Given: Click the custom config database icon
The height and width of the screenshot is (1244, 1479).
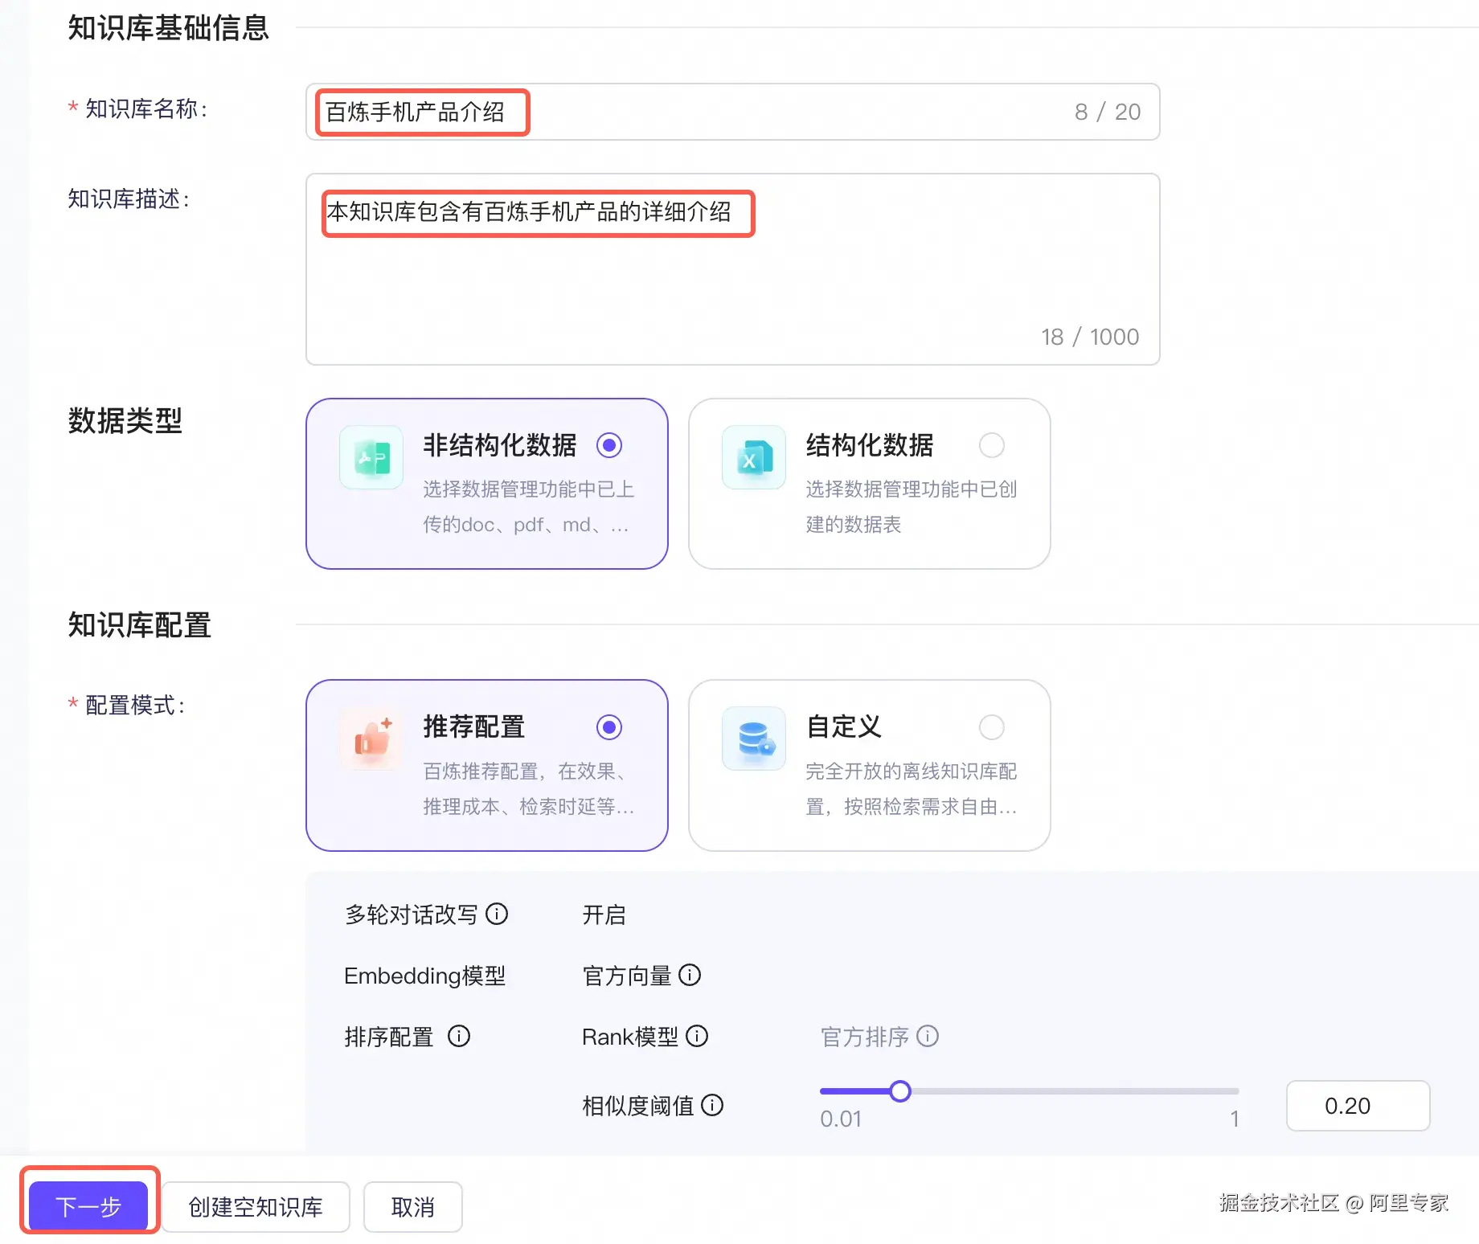Looking at the screenshot, I should coord(754,739).
